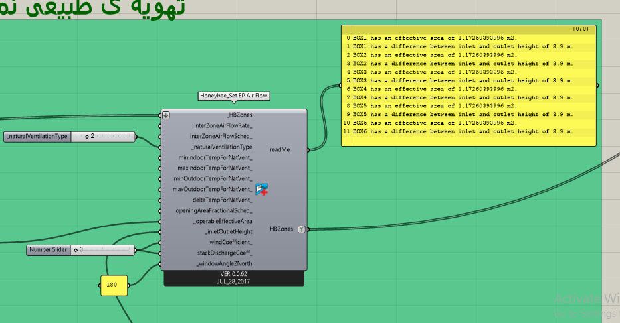Click the maxIndoorTempForNatVent_ input
Screen dimensions: 620x323
(x=215, y=168)
